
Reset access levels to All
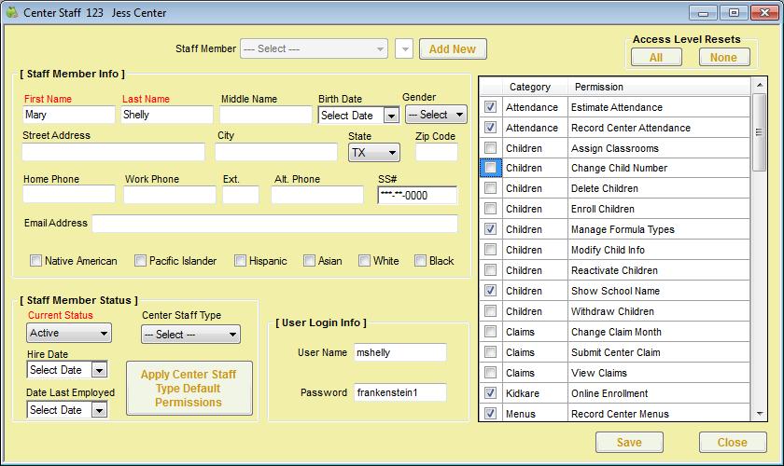[x=656, y=58]
